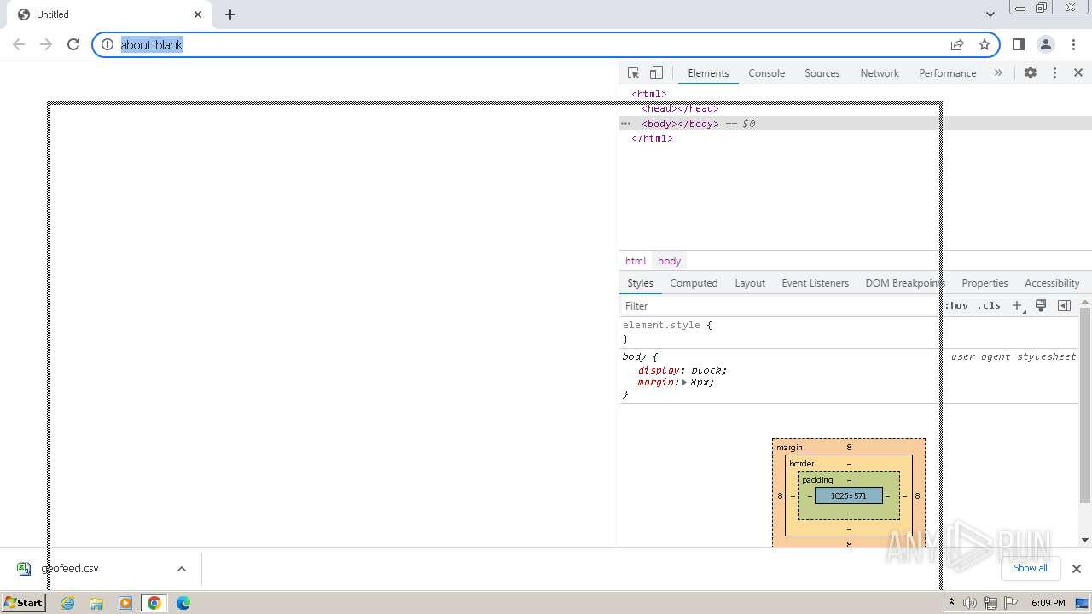
Task: Close the Untitled tab
Action: 198,14
